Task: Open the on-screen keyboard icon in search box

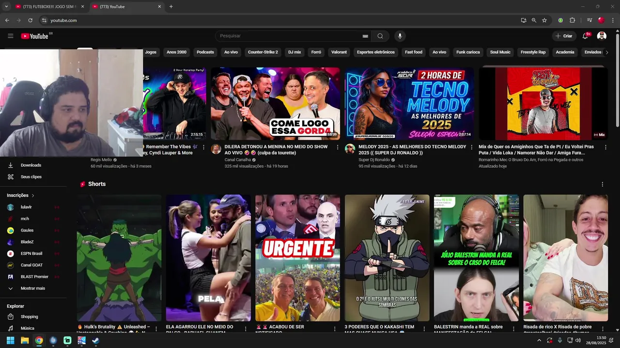Action: [x=365, y=36]
